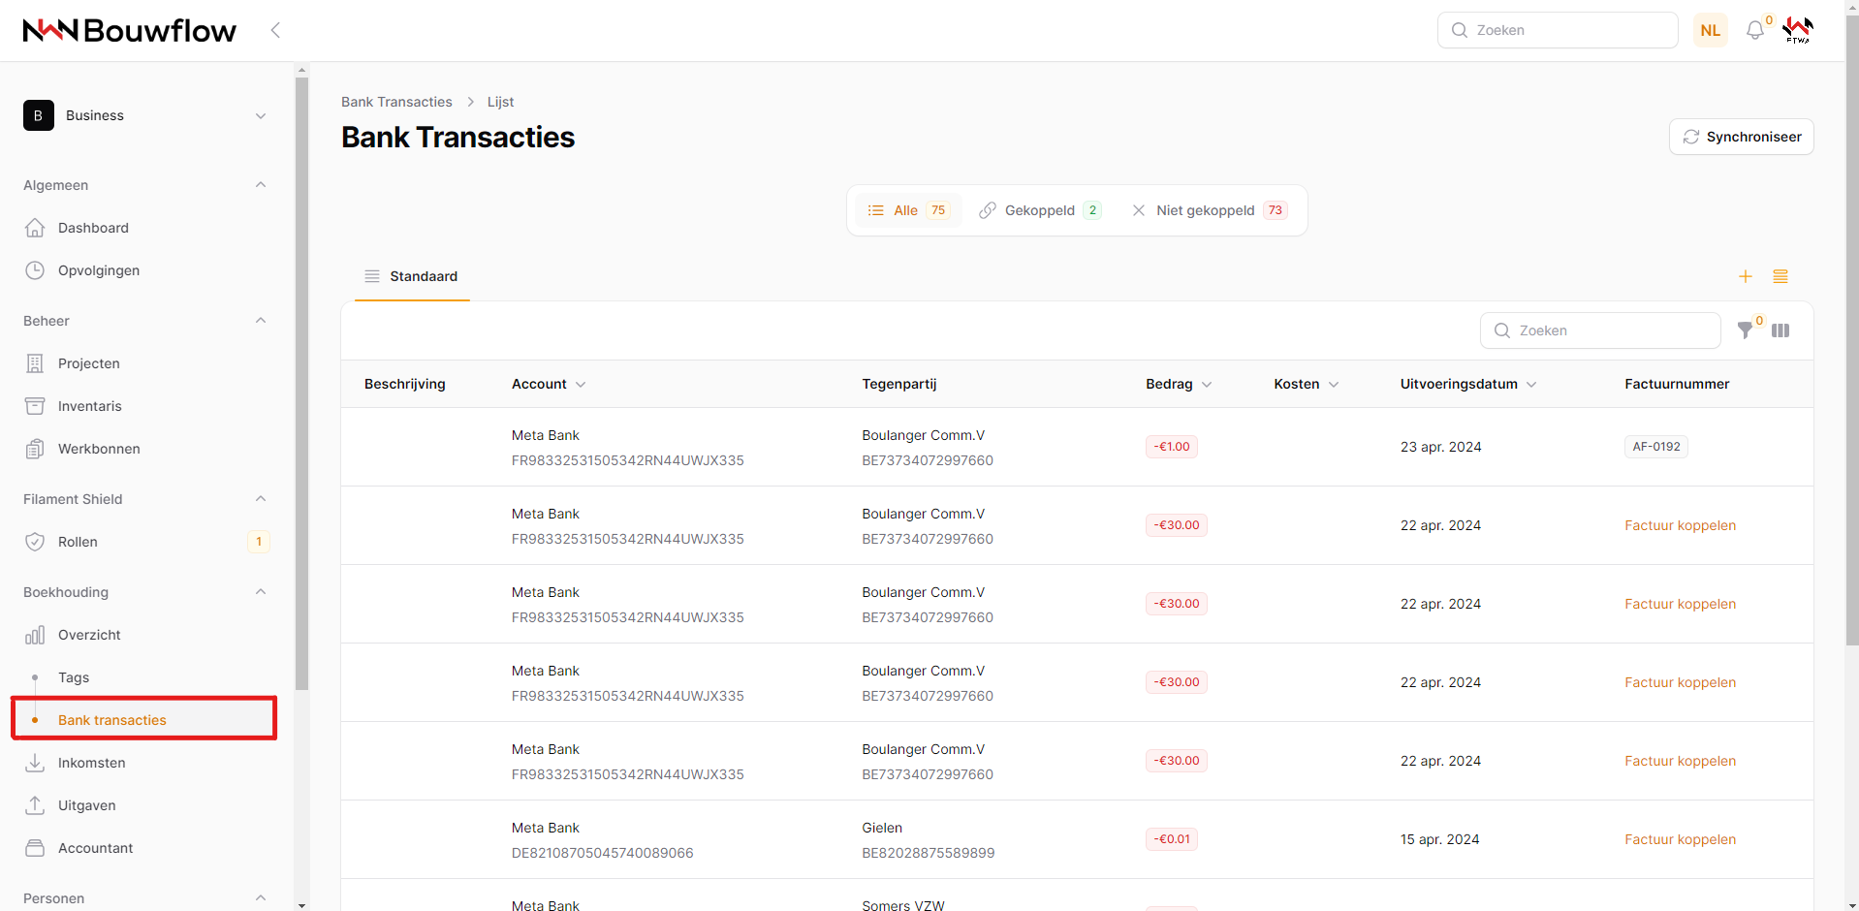Open Dashboard from the sidebar
1859x911 pixels.
(x=93, y=228)
